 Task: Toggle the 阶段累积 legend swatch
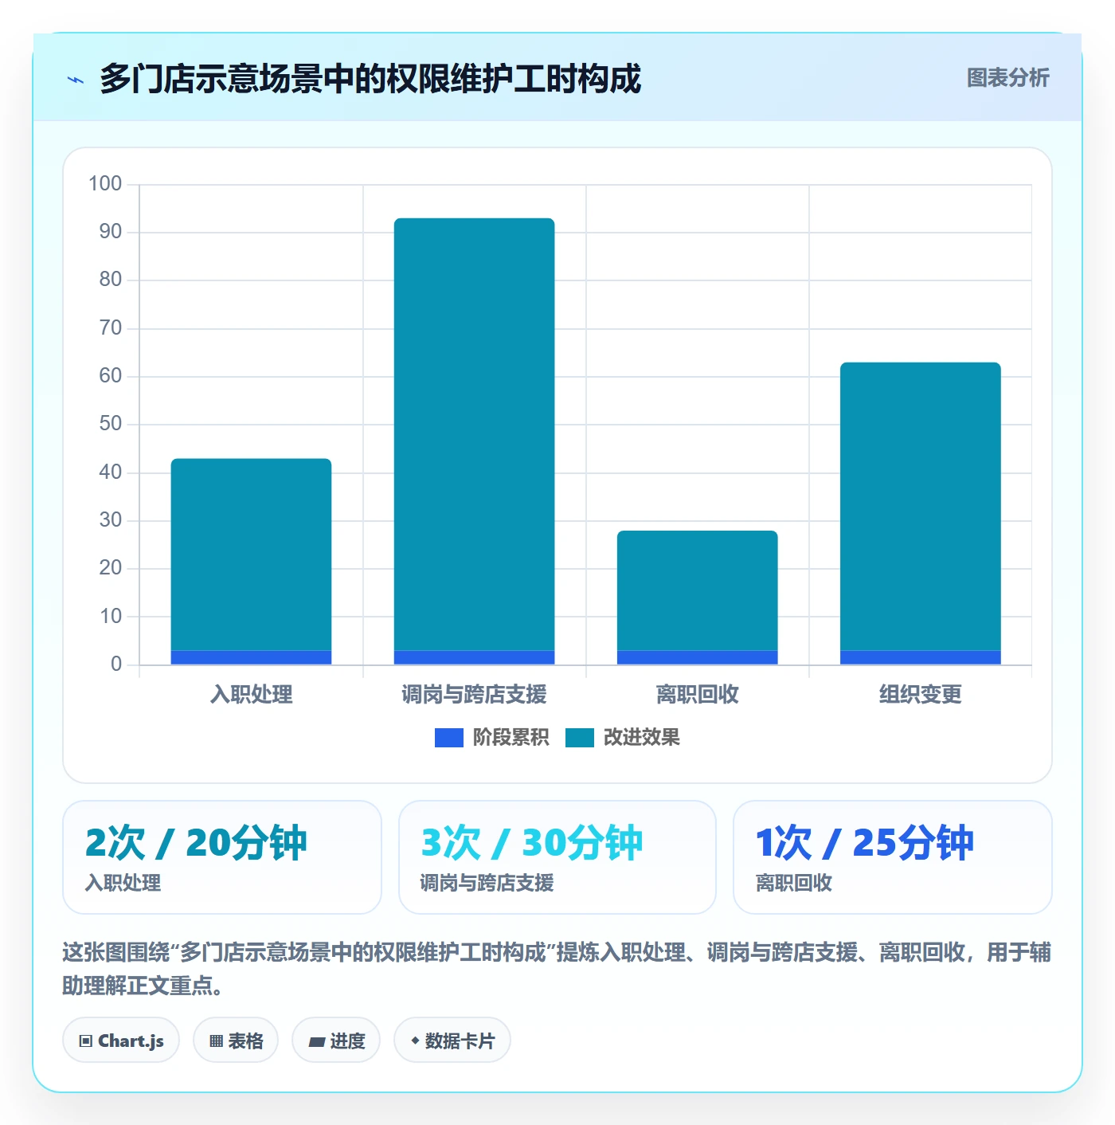(x=448, y=738)
